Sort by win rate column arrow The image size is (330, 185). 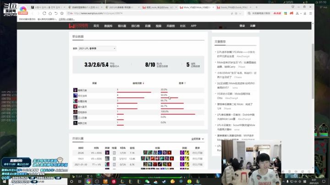pyautogui.click(x=185, y=83)
